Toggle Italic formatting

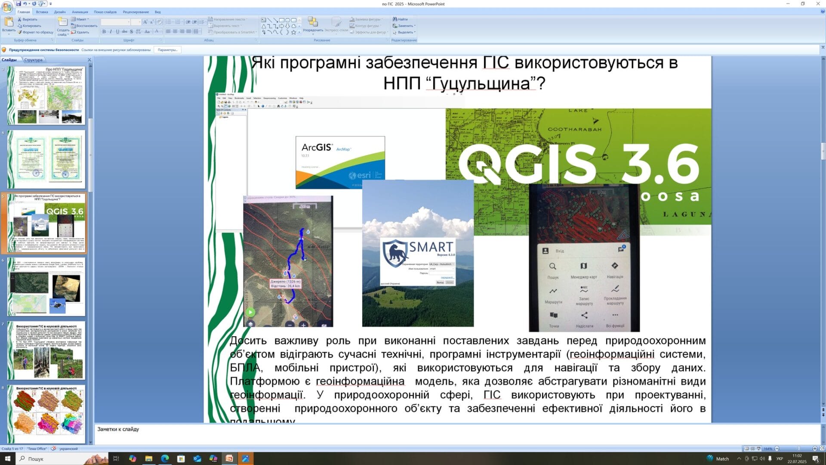point(111,32)
